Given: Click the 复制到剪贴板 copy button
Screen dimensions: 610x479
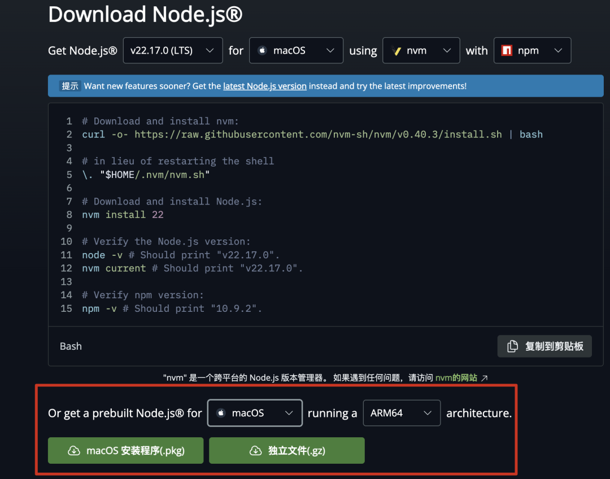Looking at the screenshot, I should click(544, 346).
